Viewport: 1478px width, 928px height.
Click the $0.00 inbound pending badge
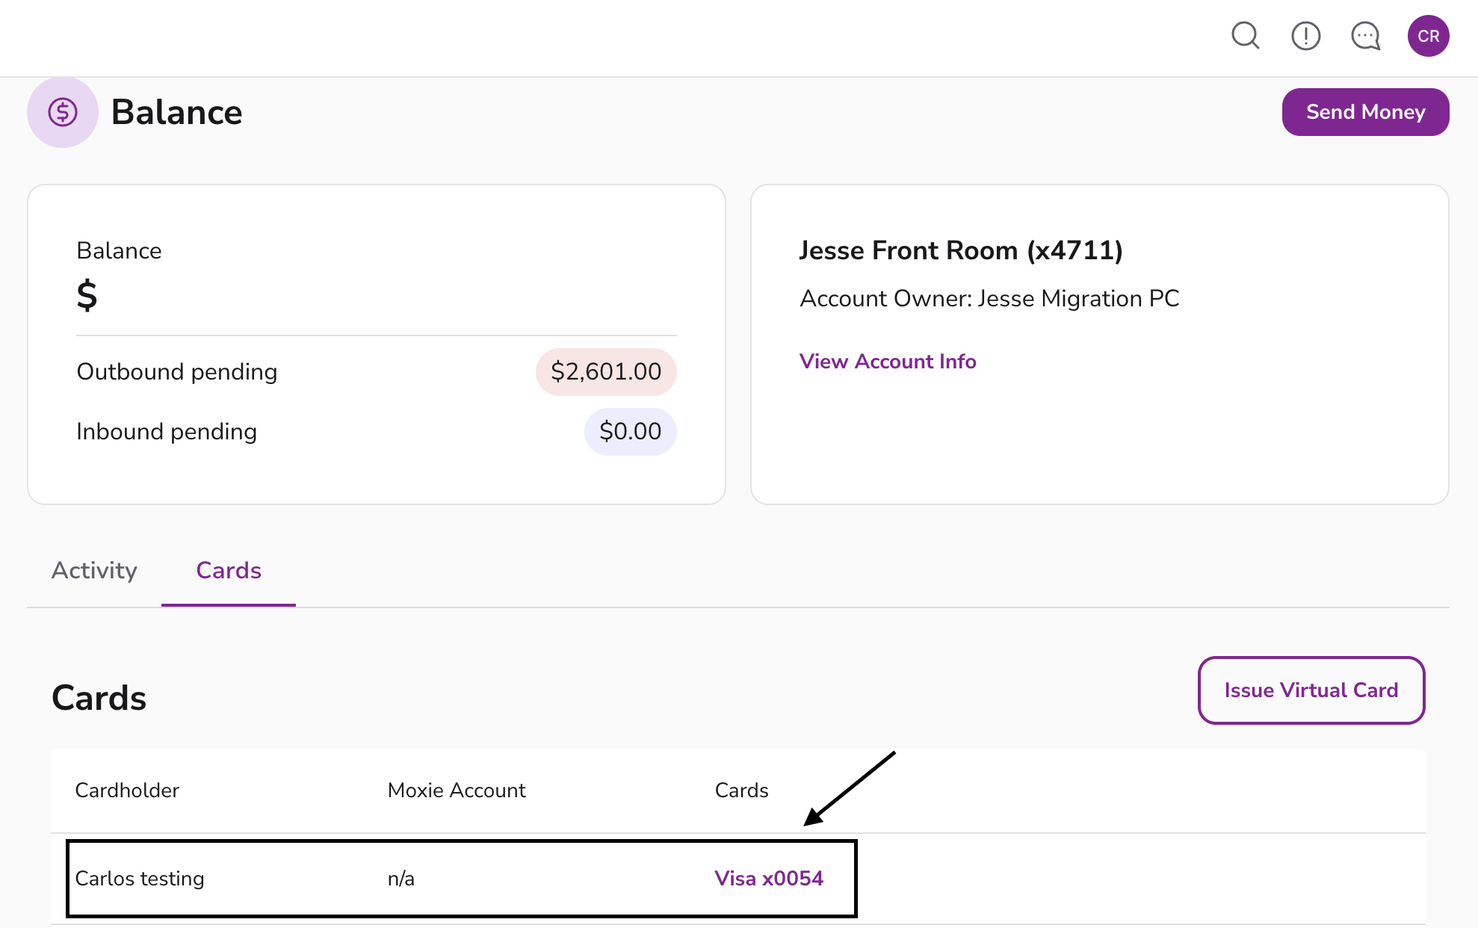coord(630,432)
